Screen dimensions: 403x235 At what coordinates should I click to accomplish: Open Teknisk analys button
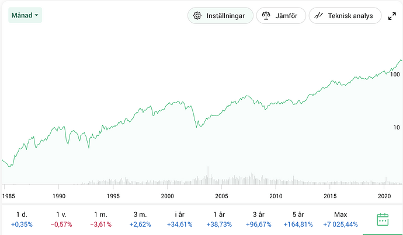tap(345, 16)
